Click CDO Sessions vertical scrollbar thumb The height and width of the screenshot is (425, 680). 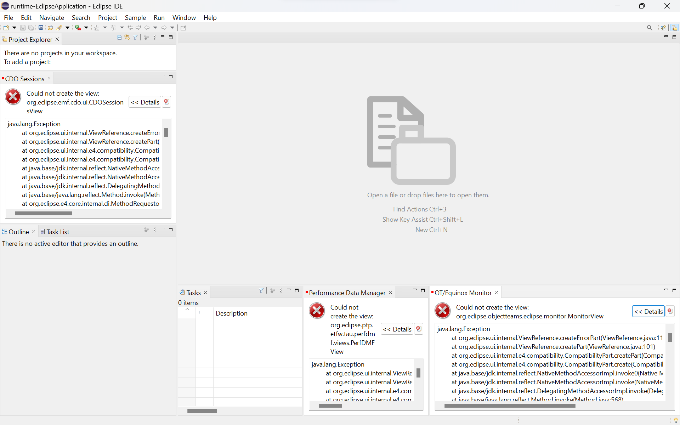pos(166,132)
